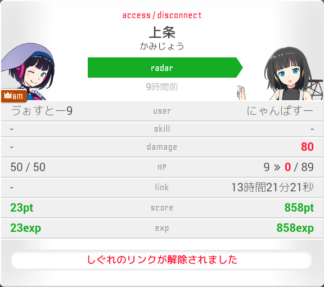The width and height of the screenshot is (324, 287).
Task: Click the BM crown badge icon
Action: click(13, 96)
